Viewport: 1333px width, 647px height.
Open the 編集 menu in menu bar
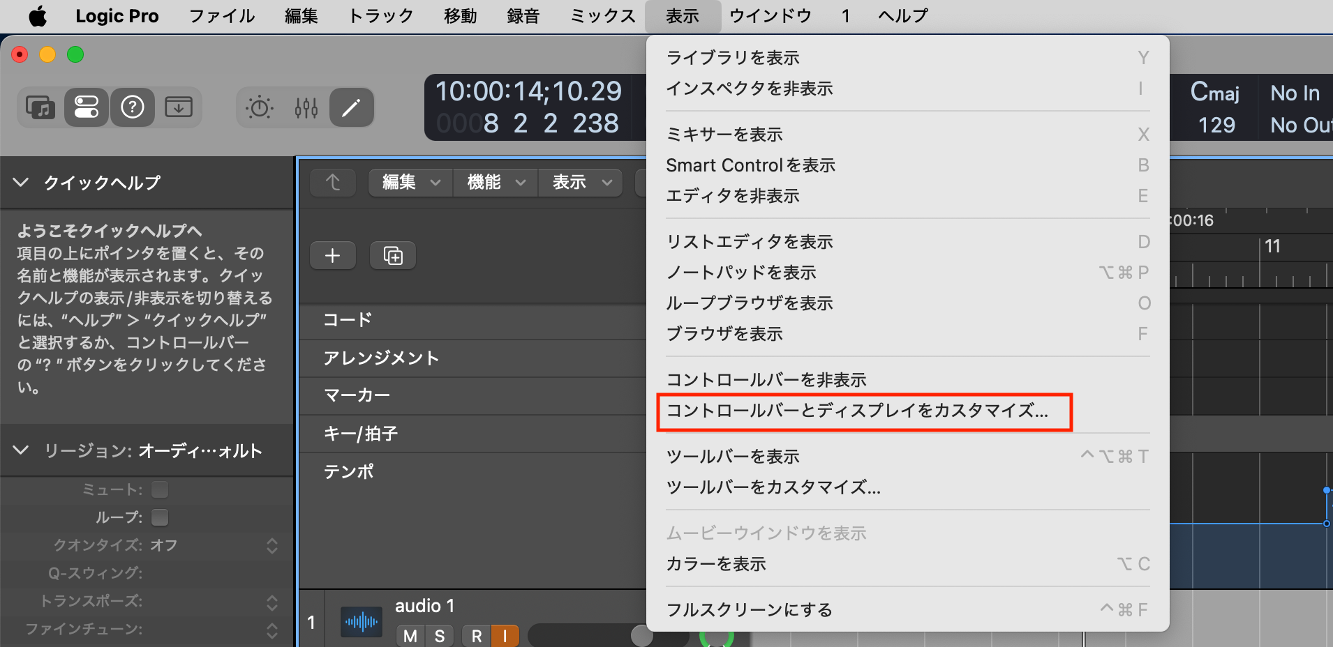tap(301, 15)
